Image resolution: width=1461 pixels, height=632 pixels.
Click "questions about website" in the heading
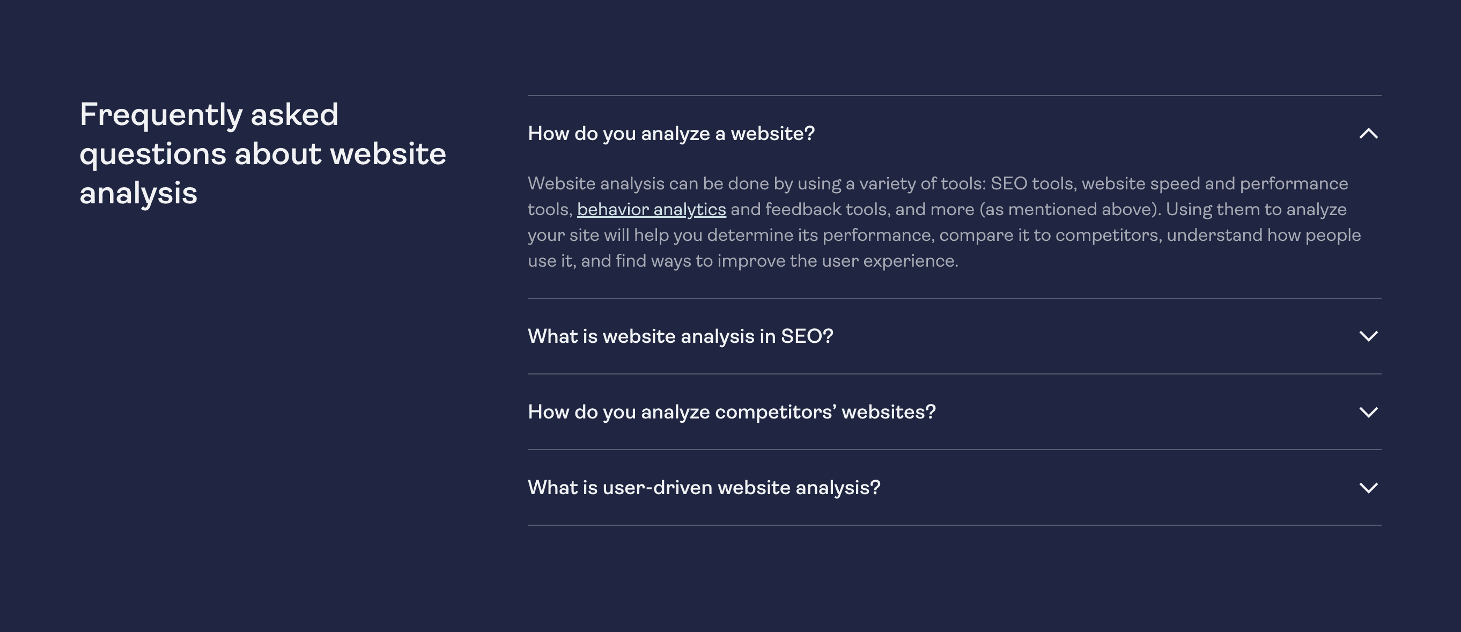(x=263, y=155)
